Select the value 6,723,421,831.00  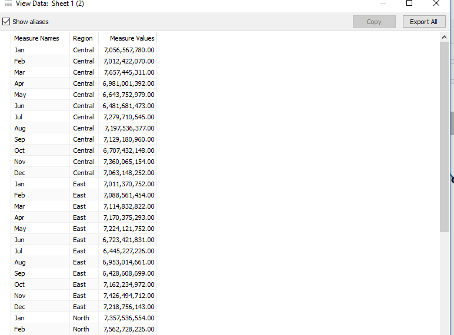point(129,240)
